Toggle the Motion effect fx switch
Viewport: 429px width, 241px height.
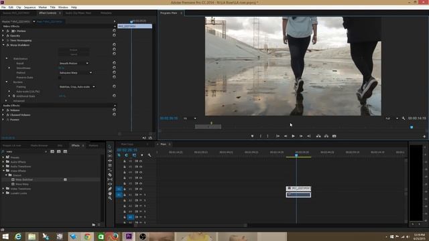coord(7,31)
